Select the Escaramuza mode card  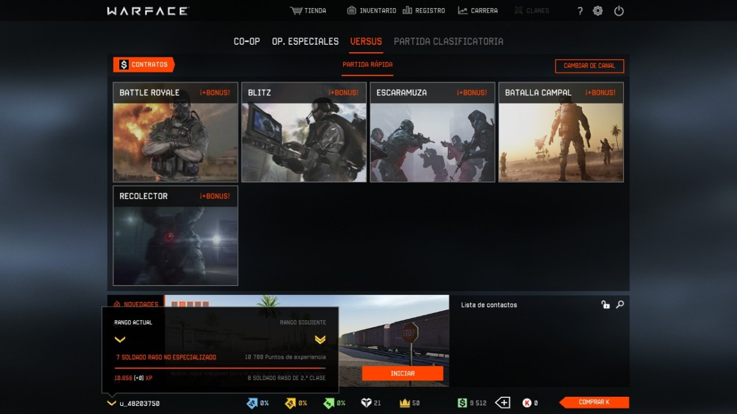pos(432,132)
